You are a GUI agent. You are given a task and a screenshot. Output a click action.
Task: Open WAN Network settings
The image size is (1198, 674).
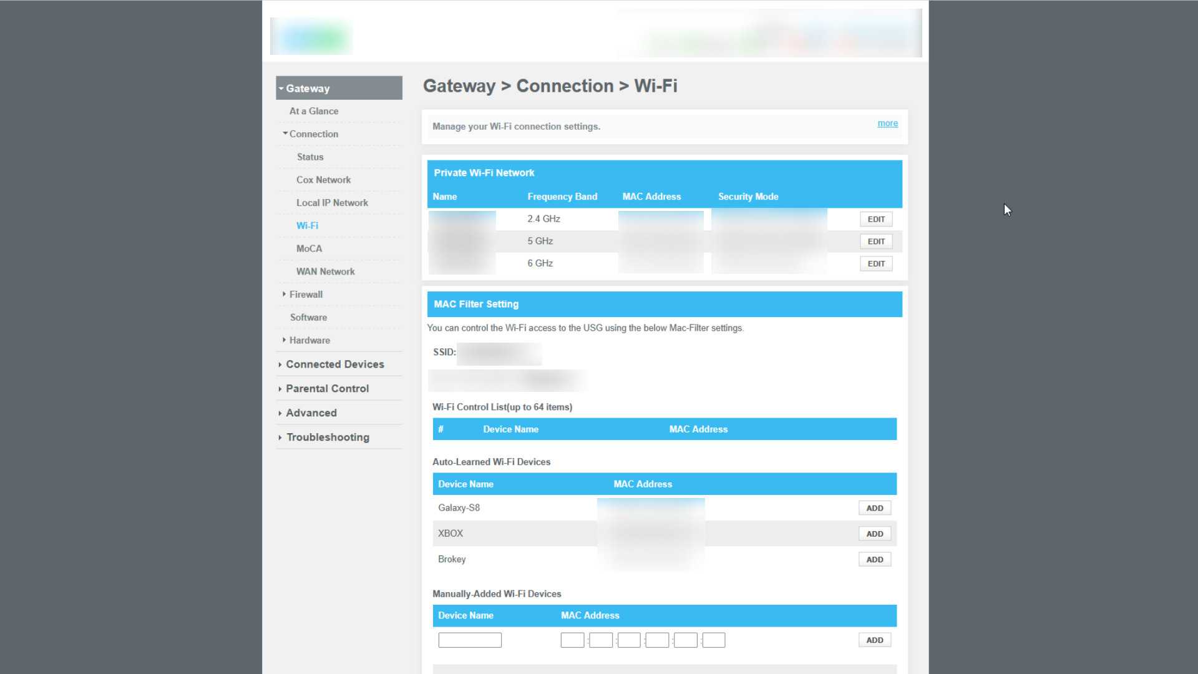click(x=325, y=271)
